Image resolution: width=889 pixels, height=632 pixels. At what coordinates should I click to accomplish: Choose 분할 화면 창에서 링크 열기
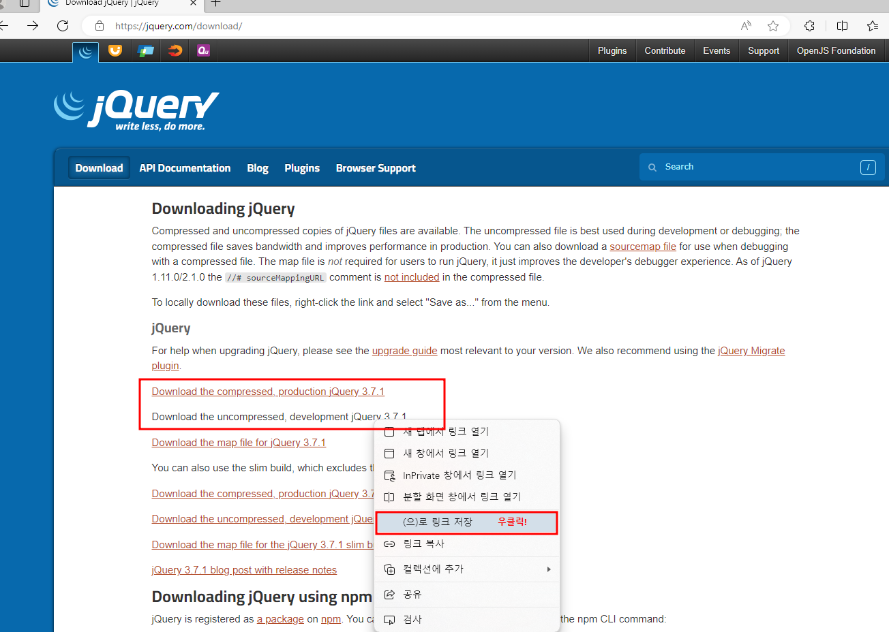pos(467,496)
